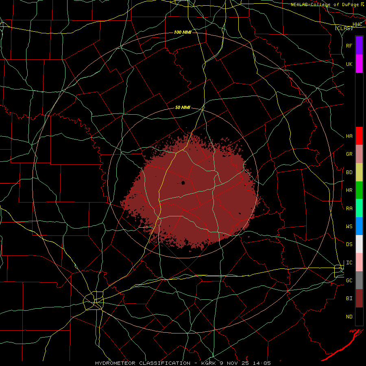
Task: Click the HR green legend swatch
Action: 359,190
